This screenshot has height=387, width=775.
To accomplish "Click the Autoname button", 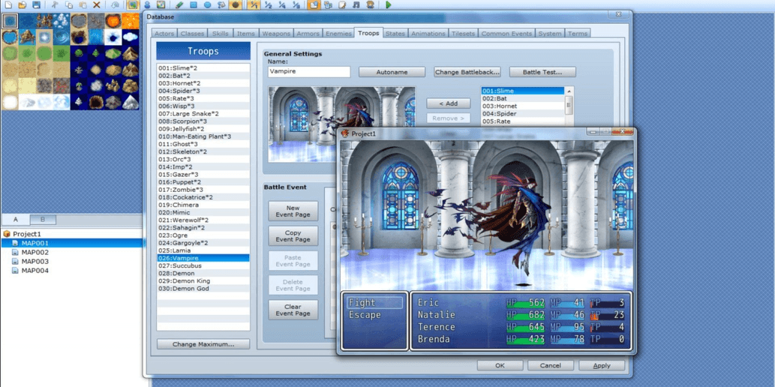I will click(392, 72).
